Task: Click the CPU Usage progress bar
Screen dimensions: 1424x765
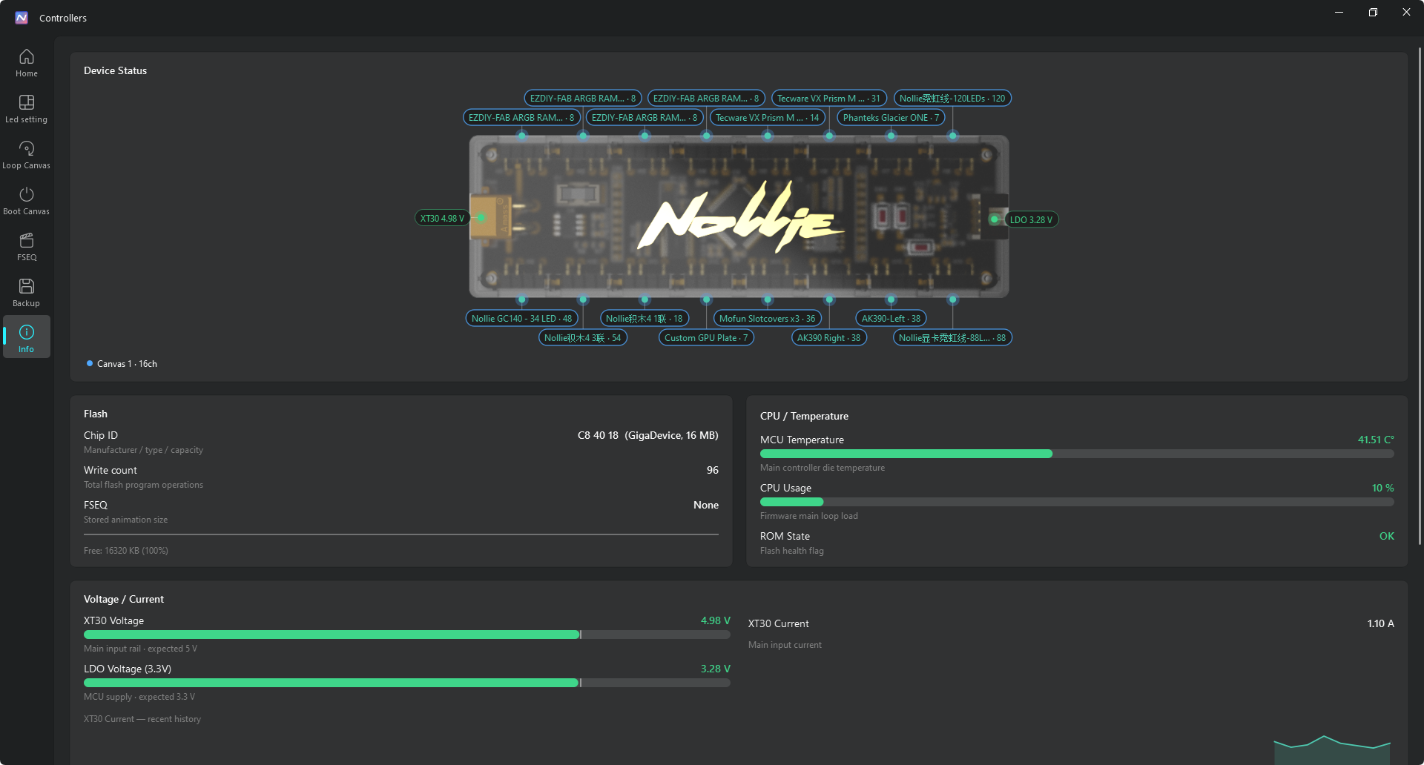Action: [1077, 502]
